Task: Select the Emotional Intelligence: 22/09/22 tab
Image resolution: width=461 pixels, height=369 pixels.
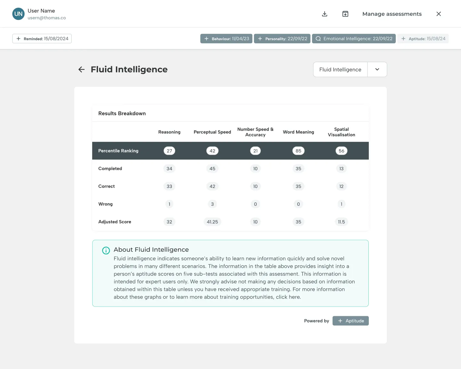Action: click(354, 38)
